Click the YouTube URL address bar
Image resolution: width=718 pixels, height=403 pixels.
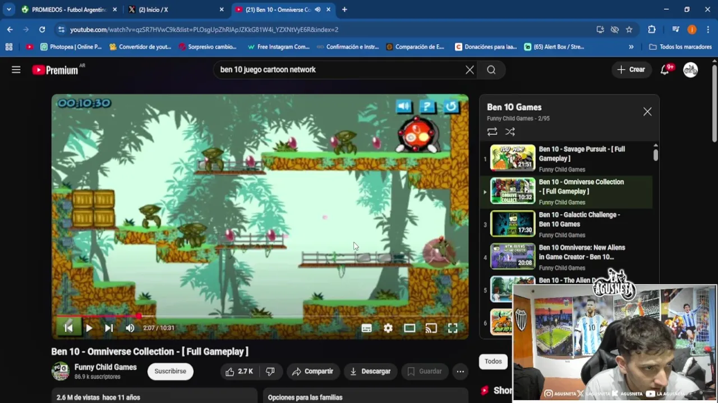pyautogui.click(x=325, y=29)
